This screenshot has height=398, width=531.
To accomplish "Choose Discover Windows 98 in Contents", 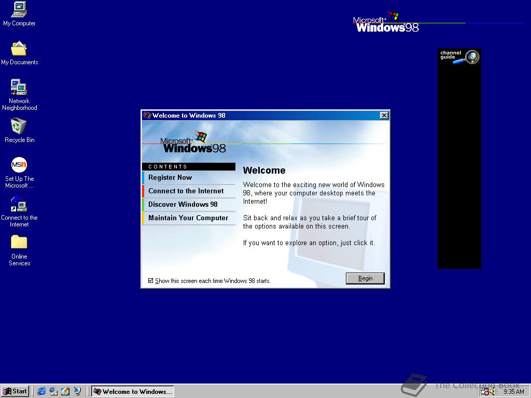I will click(x=189, y=204).
